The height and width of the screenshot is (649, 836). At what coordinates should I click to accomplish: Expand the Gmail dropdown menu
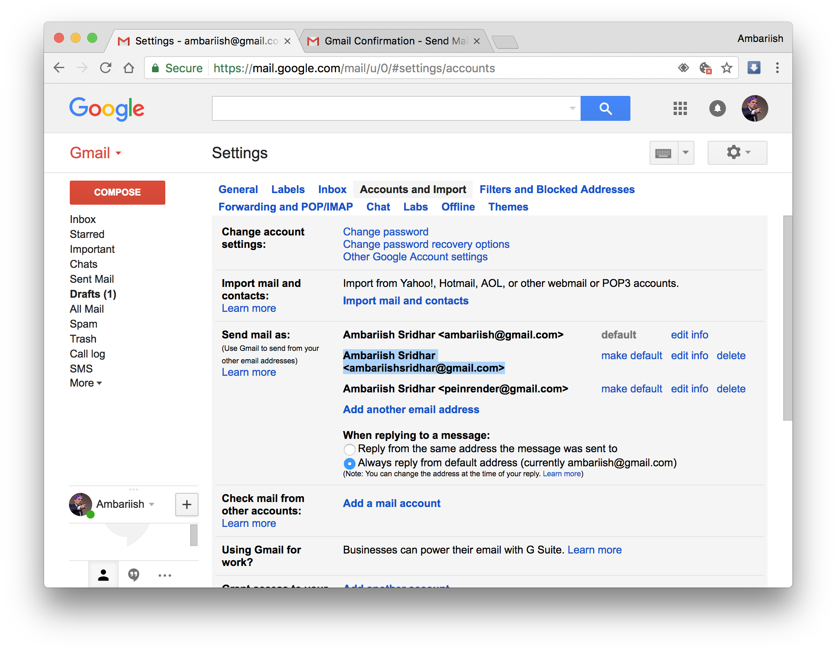click(x=96, y=153)
